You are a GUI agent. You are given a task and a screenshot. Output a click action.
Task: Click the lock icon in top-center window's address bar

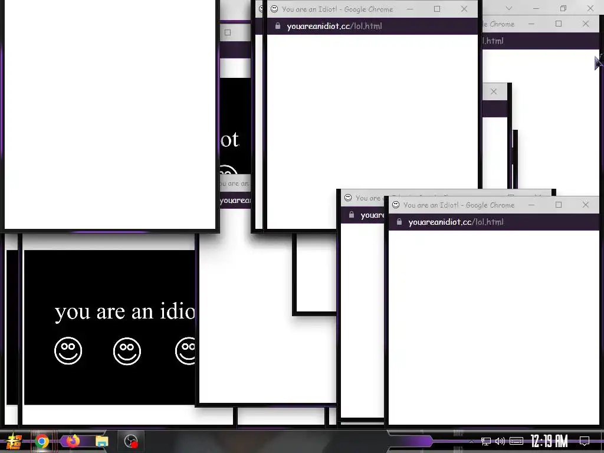pos(278,26)
